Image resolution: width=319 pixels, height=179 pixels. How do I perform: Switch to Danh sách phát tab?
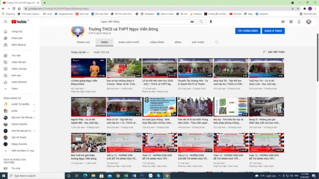coord(129,42)
